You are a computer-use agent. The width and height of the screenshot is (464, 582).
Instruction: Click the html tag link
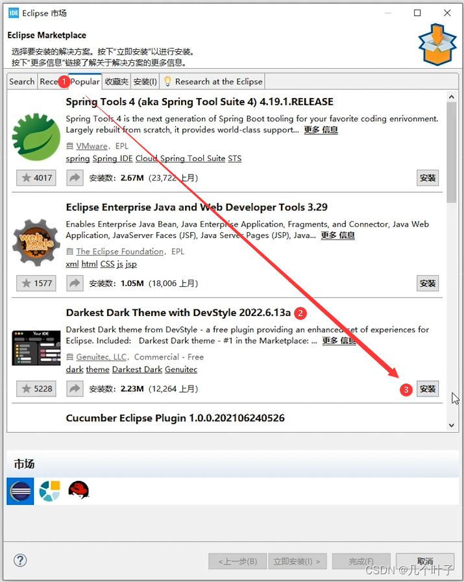pyautogui.click(x=90, y=264)
